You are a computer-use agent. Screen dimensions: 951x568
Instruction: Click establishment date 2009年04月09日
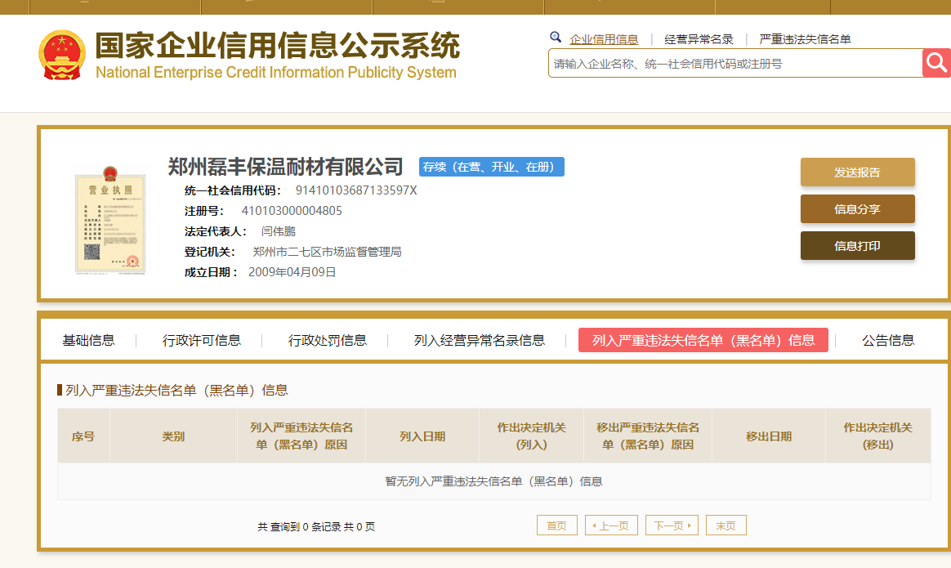[x=292, y=272]
